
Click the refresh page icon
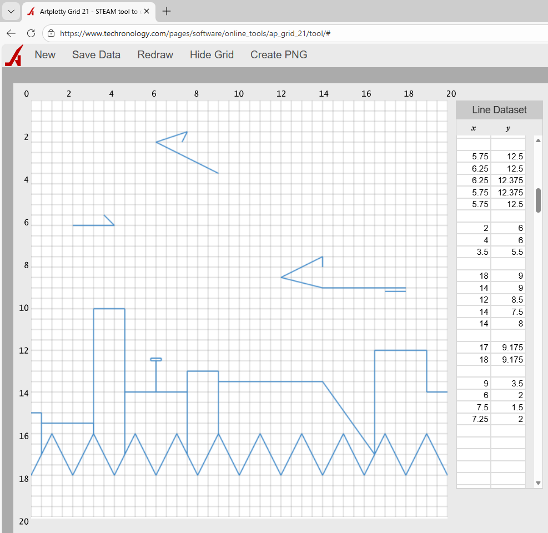coord(31,33)
